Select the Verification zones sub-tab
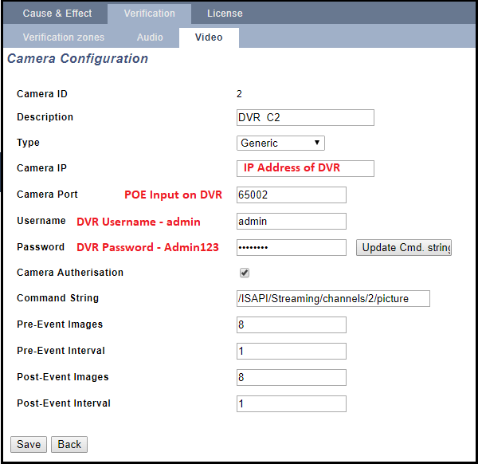Screen dimensions: 478x464 (x=63, y=37)
